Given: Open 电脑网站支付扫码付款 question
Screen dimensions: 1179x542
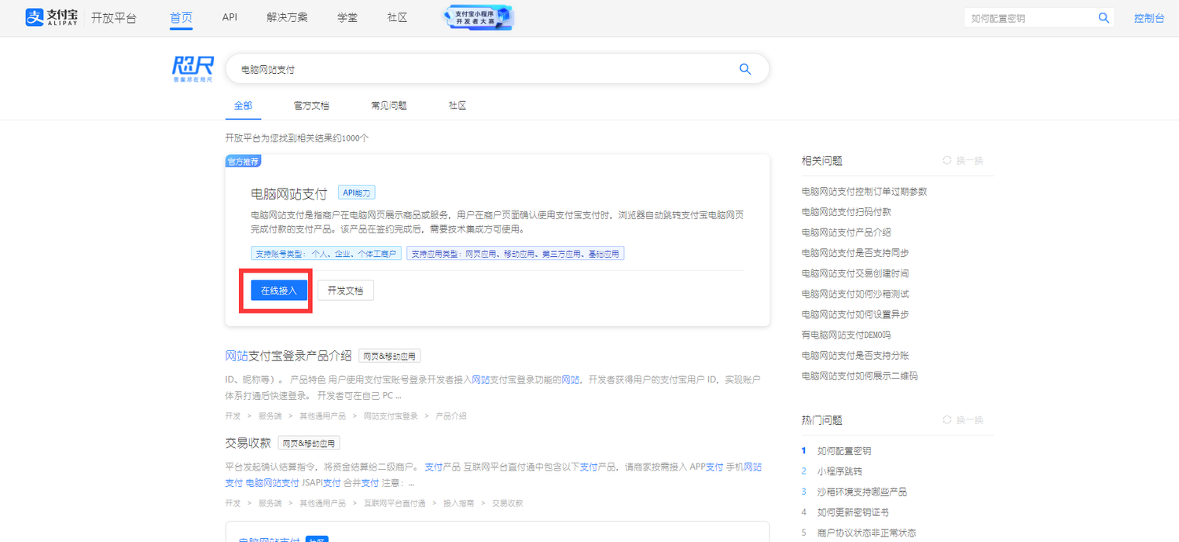Looking at the screenshot, I should [847, 211].
